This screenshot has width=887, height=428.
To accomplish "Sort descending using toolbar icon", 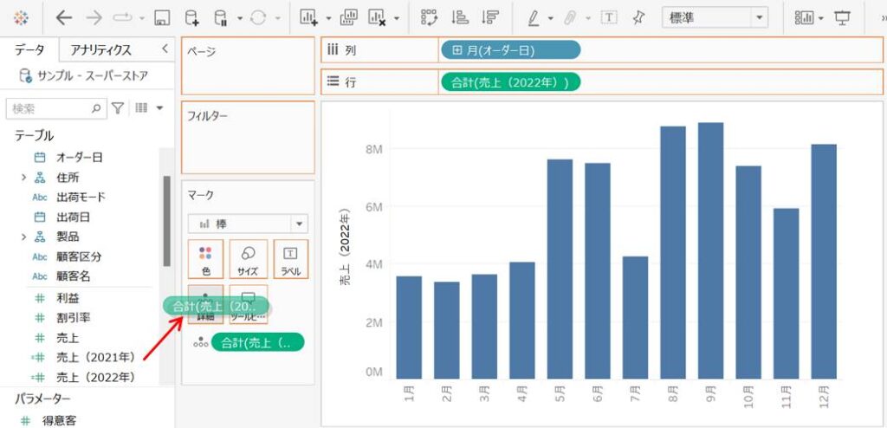I will 489,18.
